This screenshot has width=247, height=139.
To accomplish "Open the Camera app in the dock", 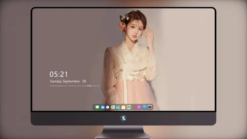I will click(x=150, y=107).
